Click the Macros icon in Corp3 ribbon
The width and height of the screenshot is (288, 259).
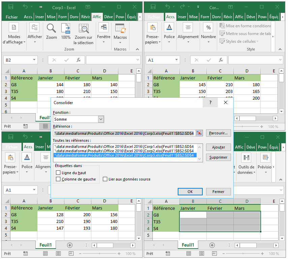120,28
